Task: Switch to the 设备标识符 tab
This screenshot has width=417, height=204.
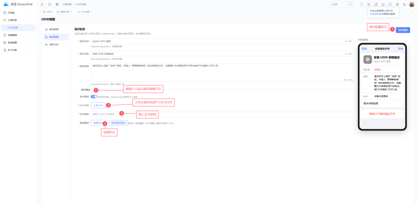Action: tap(64, 12)
